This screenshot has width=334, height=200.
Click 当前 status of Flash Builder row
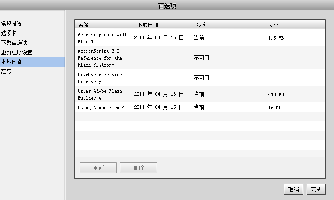tap(199, 94)
